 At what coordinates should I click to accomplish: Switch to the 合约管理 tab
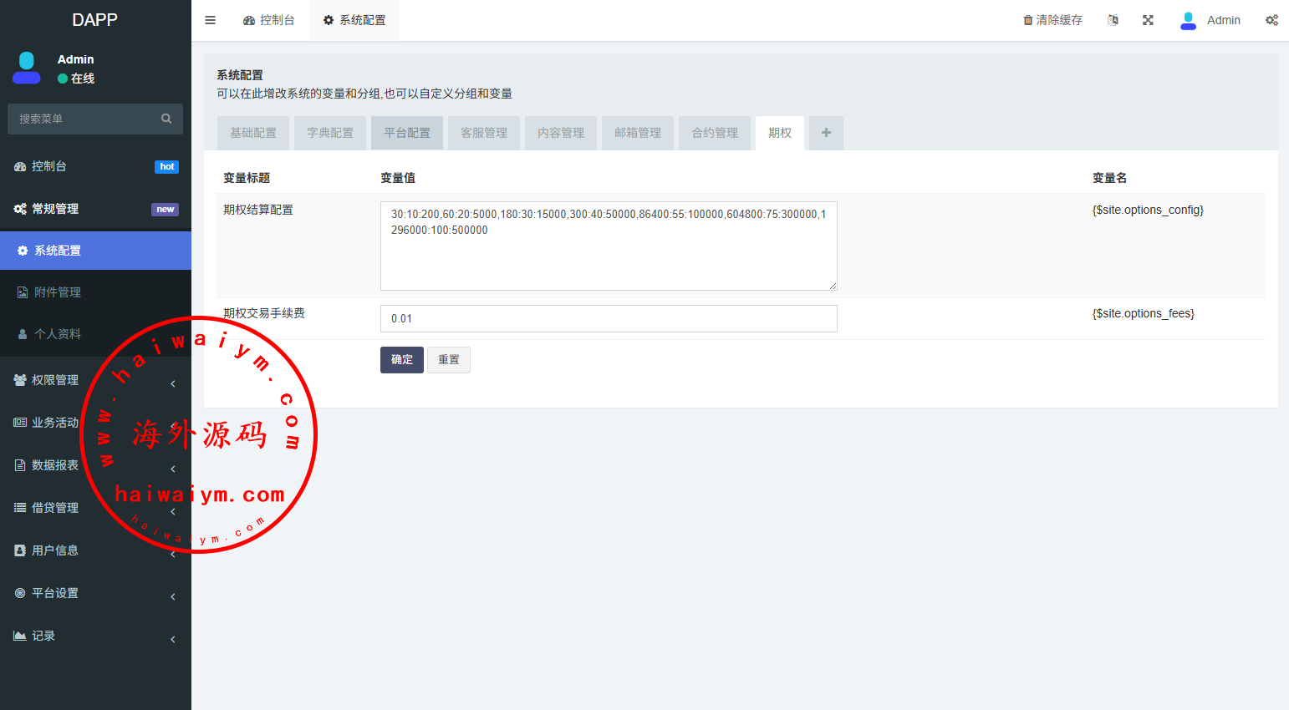click(x=715, y=133)
